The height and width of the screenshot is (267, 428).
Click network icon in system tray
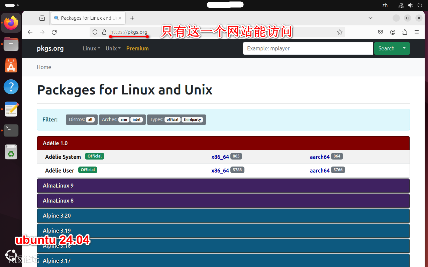point(401,5)
